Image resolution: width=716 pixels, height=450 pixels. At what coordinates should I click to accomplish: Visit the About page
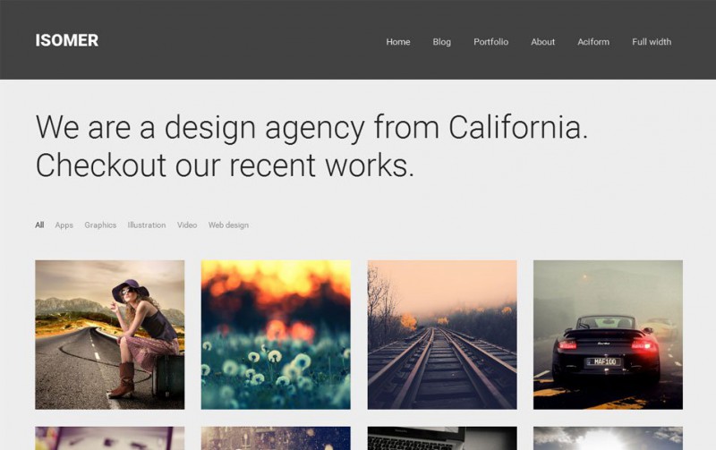click(543, 42)
